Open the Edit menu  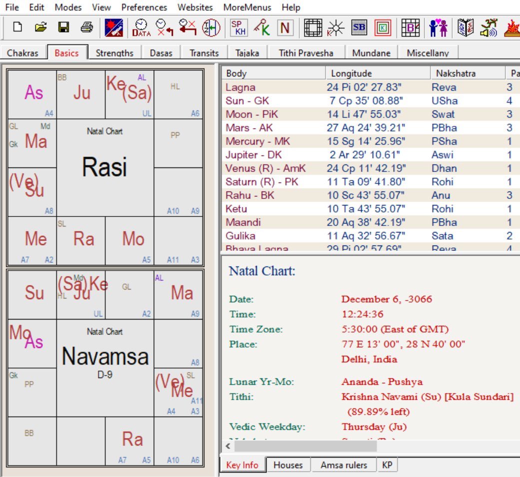coord(36,7)
